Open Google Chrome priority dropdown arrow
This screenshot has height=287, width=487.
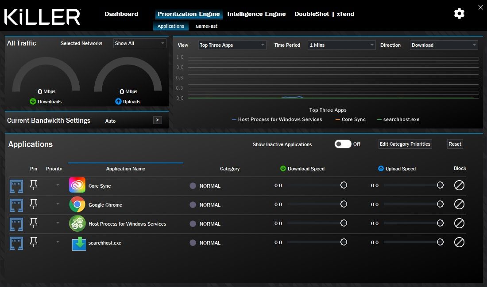(58, 204)
